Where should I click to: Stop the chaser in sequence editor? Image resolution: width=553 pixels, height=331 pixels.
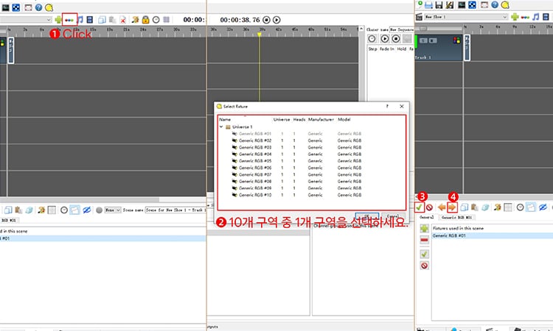click(396, 39)
